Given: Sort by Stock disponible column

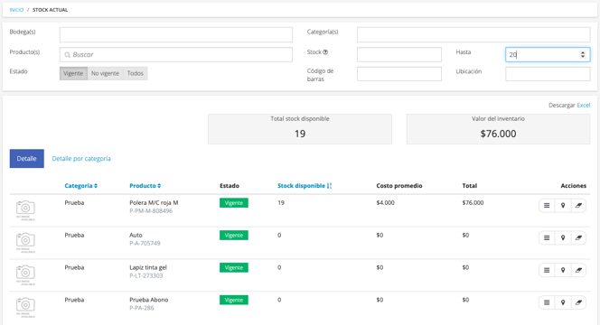Looking at the screenshot, I should pyautogui.click(x=305, y=186).
